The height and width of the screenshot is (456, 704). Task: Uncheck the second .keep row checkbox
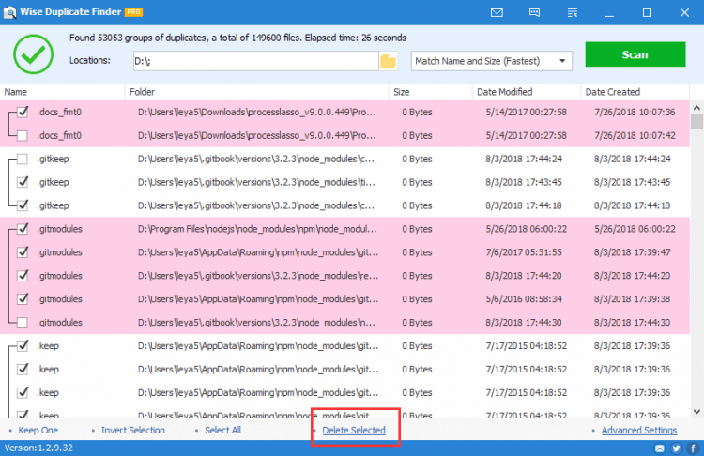23,369
